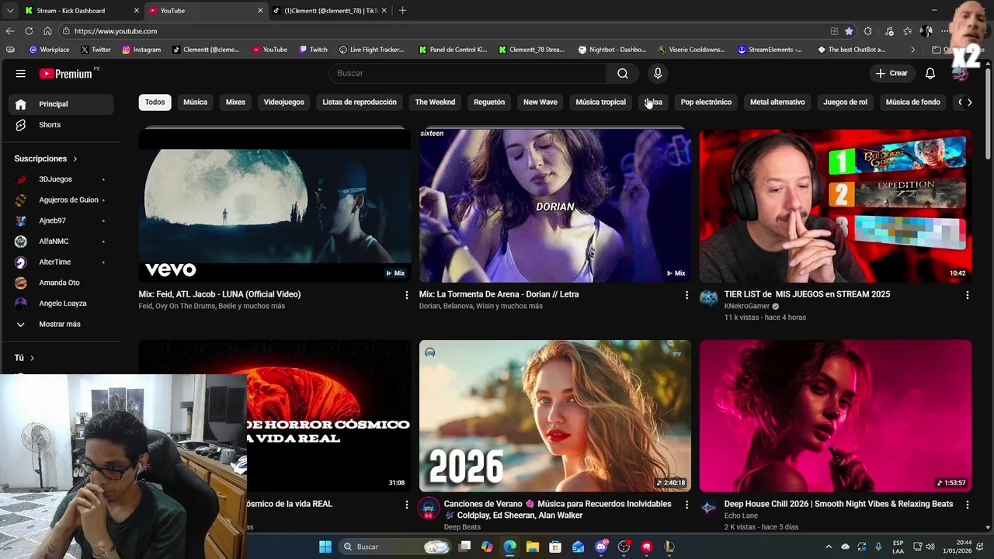Viewport: 994px width, 559px height.
Task: Select the Metal alternativo chip
Action: [777, 102]
